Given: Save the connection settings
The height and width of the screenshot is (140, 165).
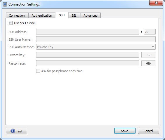Looking at the screenshot, I should click(x=125, y=131).
